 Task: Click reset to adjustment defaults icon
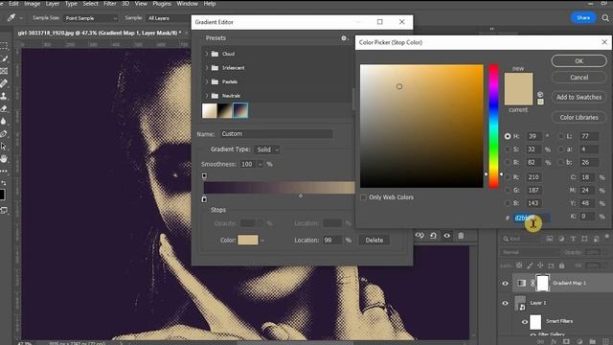(433, 236)
